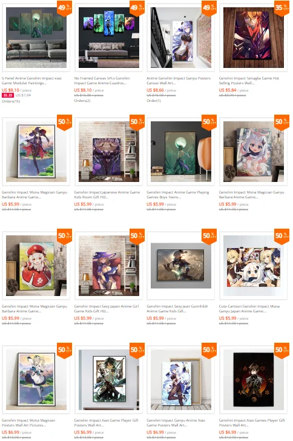Viewport: 293px width, 441px height.
Task: Click the red coupon tag under US $8.10
Action: (x=8, y=95)
